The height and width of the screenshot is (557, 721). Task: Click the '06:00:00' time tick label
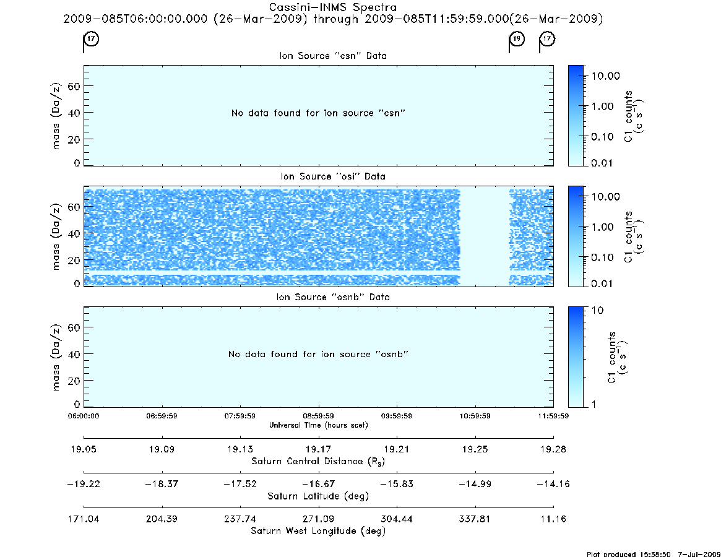[84, 416]
